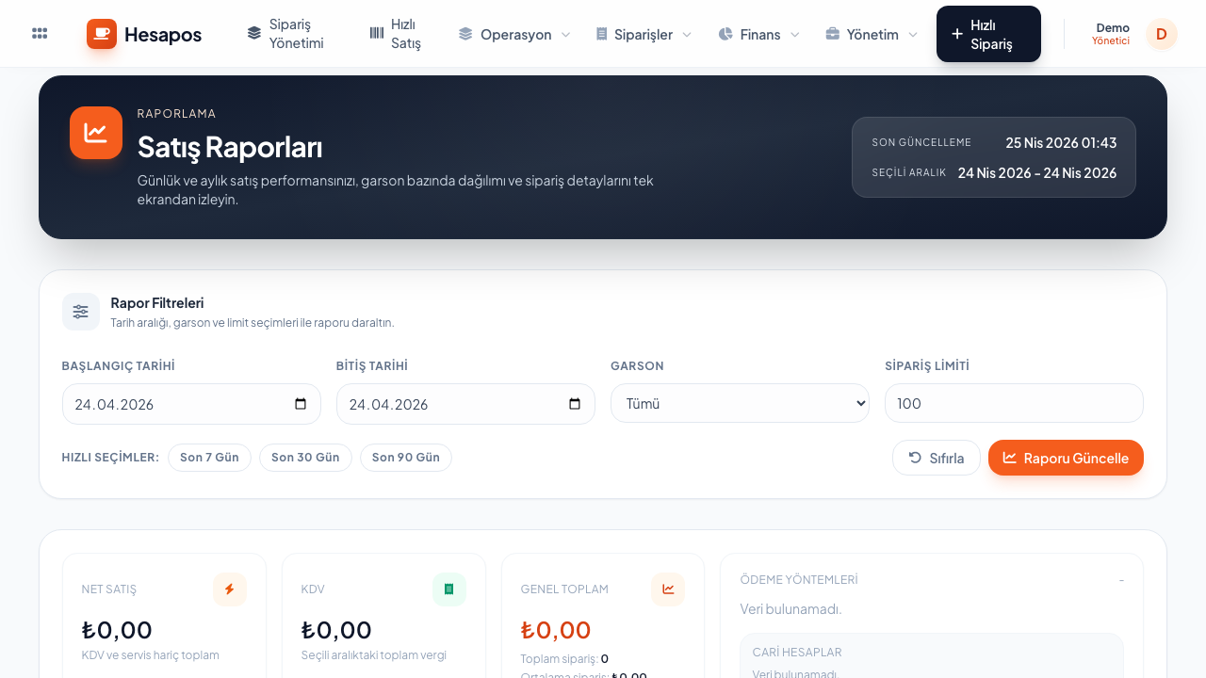Click the orange Genel Toplam ₺0,00 value
Screen dimensions: 1206x678
[x=556, y=630]
